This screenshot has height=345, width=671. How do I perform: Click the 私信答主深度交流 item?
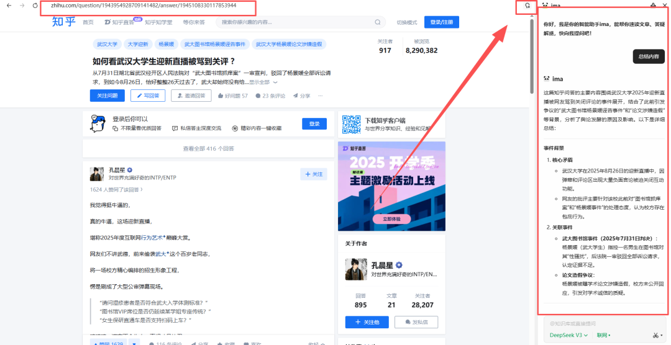click(x=197, y=128)
